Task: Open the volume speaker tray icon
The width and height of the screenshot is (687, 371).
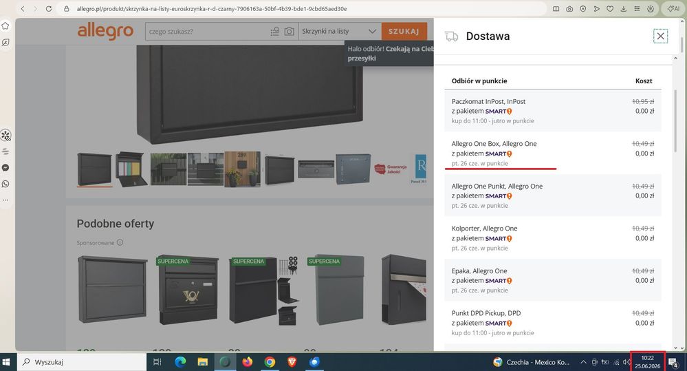Action: click(x=626, y=362)
